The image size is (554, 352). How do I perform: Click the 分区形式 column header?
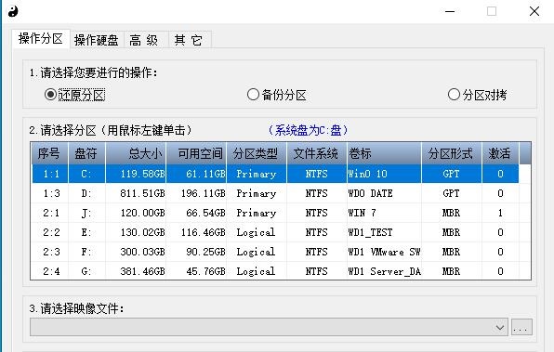click(452, 153)
